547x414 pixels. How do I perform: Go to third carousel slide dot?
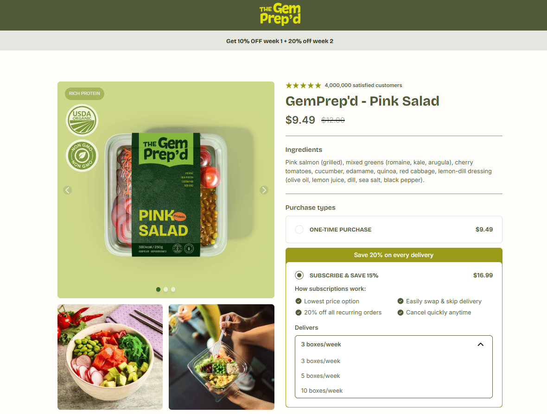coord(173,289)
